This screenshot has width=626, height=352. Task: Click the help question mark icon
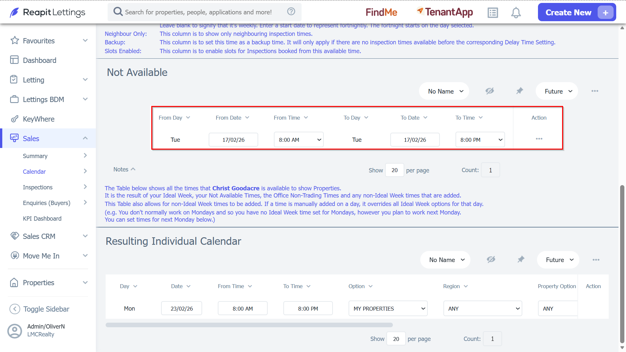tap(291, 12)
